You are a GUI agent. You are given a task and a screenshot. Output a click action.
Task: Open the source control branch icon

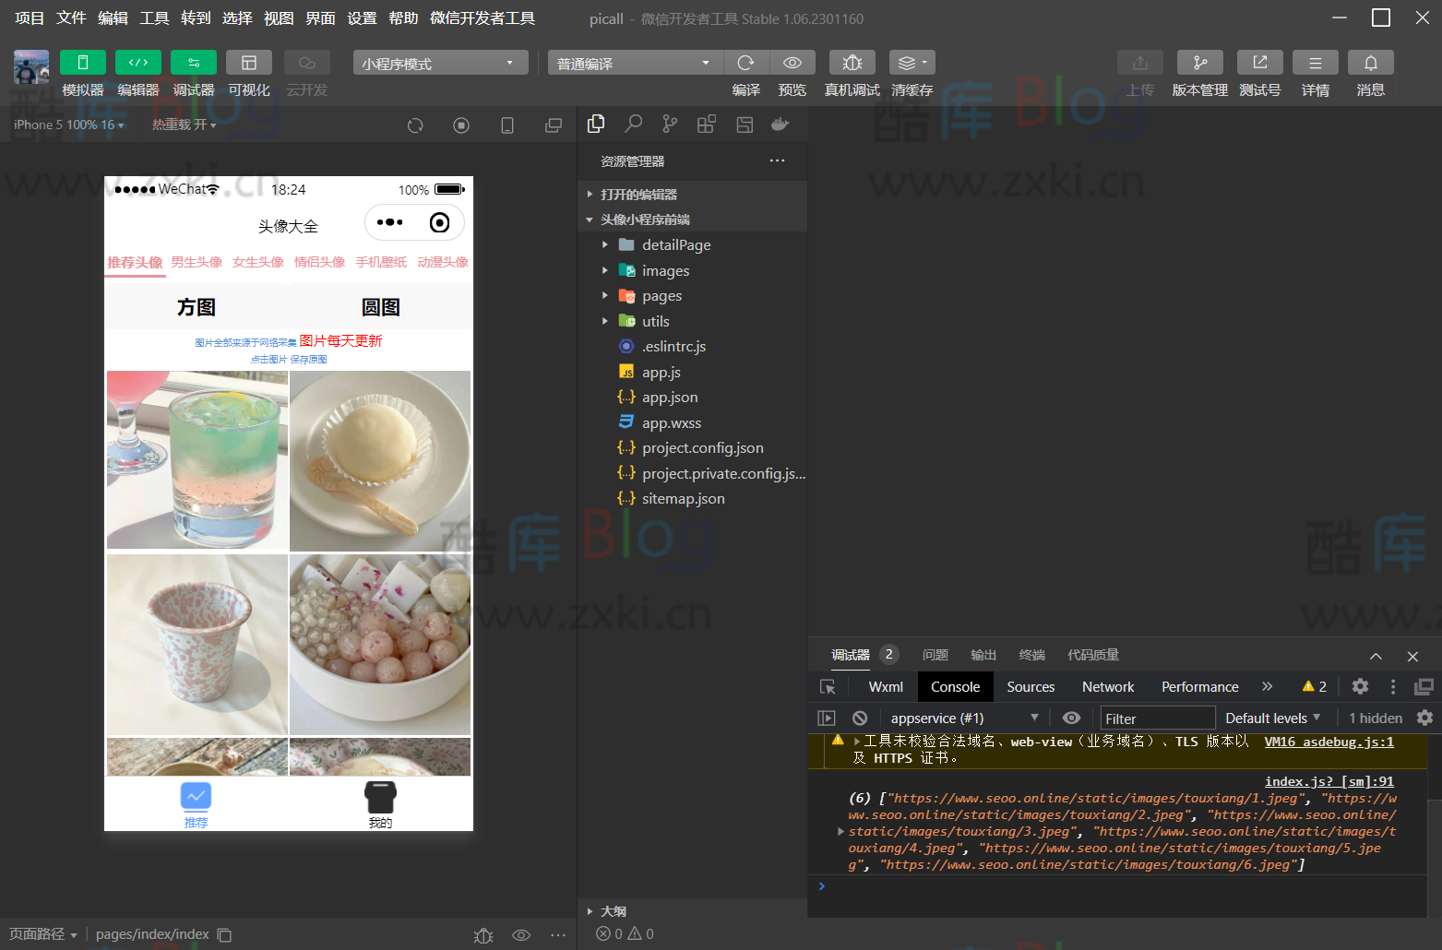[x=670, y=124]
